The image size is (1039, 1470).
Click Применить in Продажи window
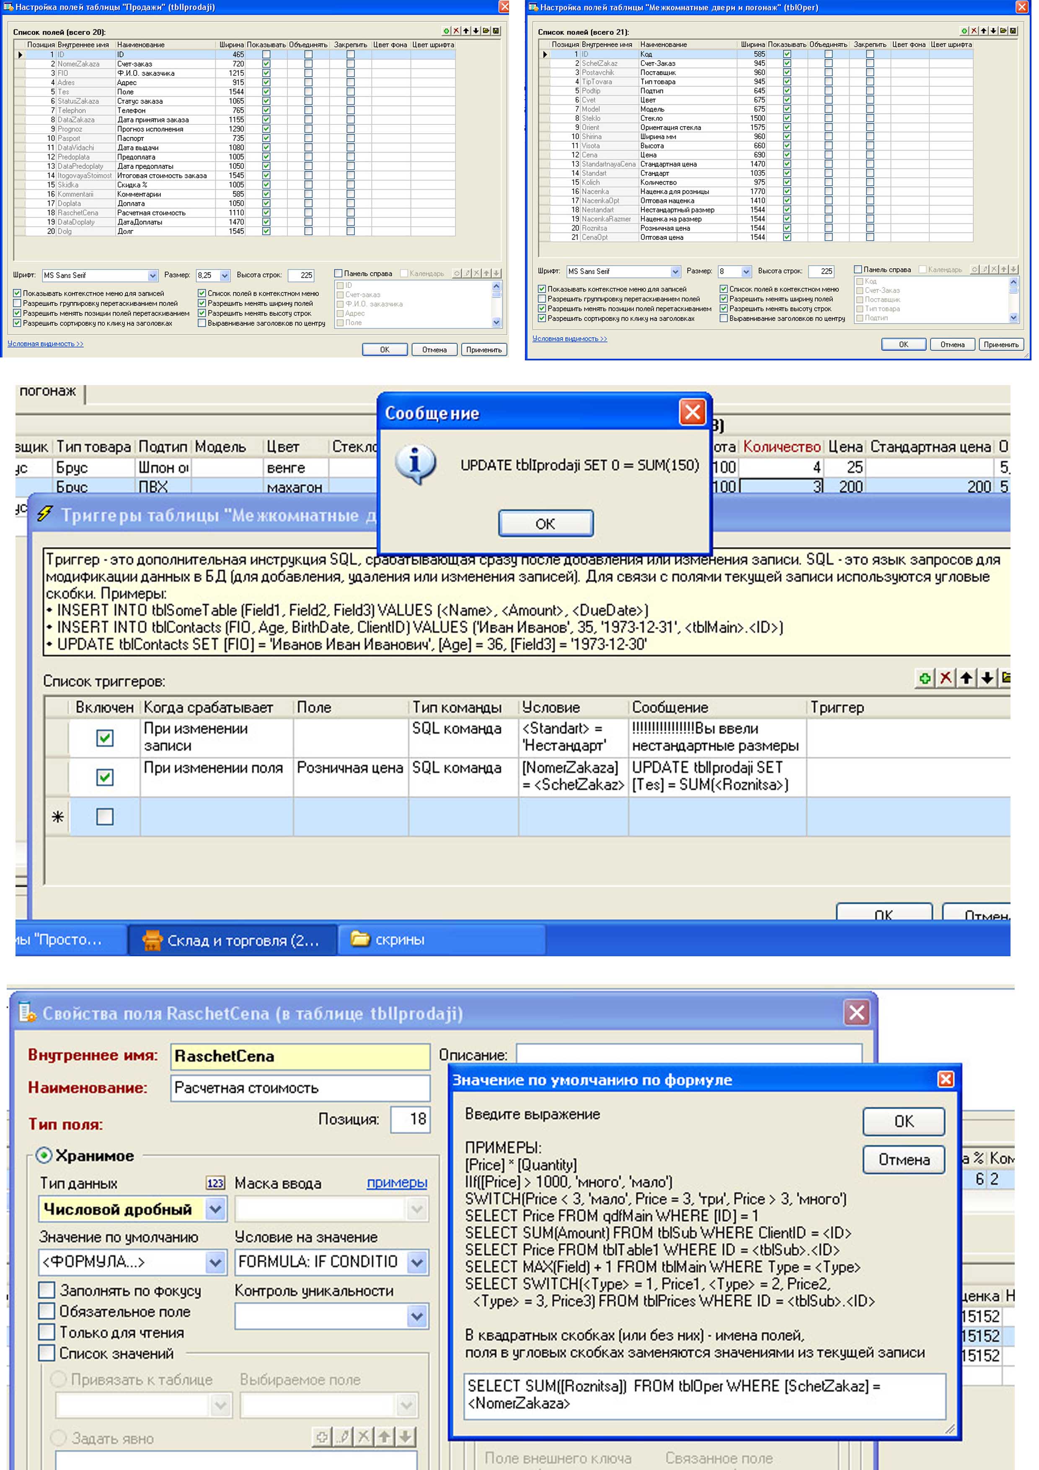coord(484,349)
